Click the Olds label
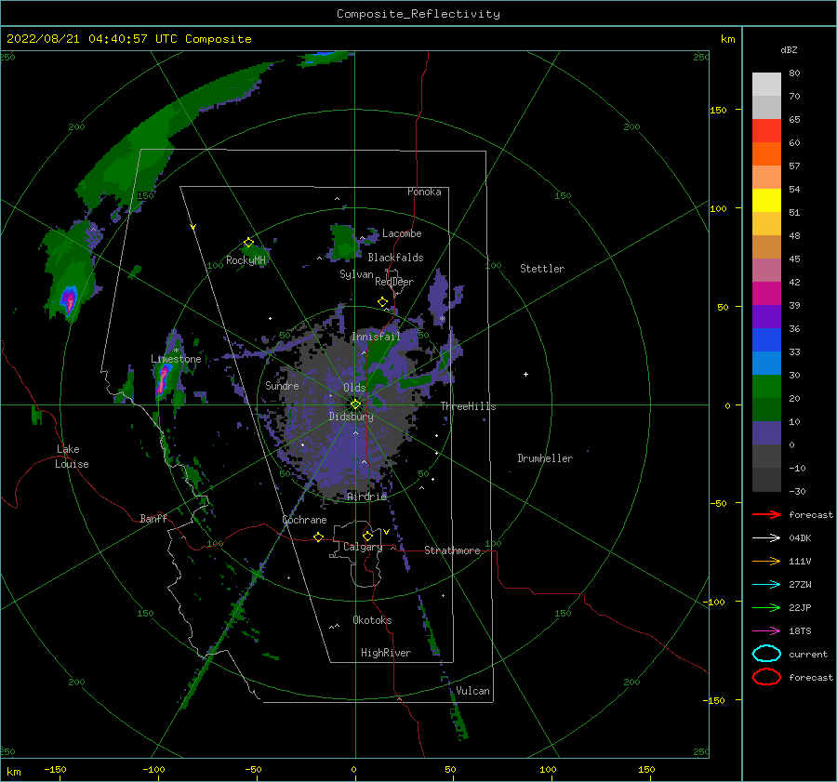 (x=354, y=388)
